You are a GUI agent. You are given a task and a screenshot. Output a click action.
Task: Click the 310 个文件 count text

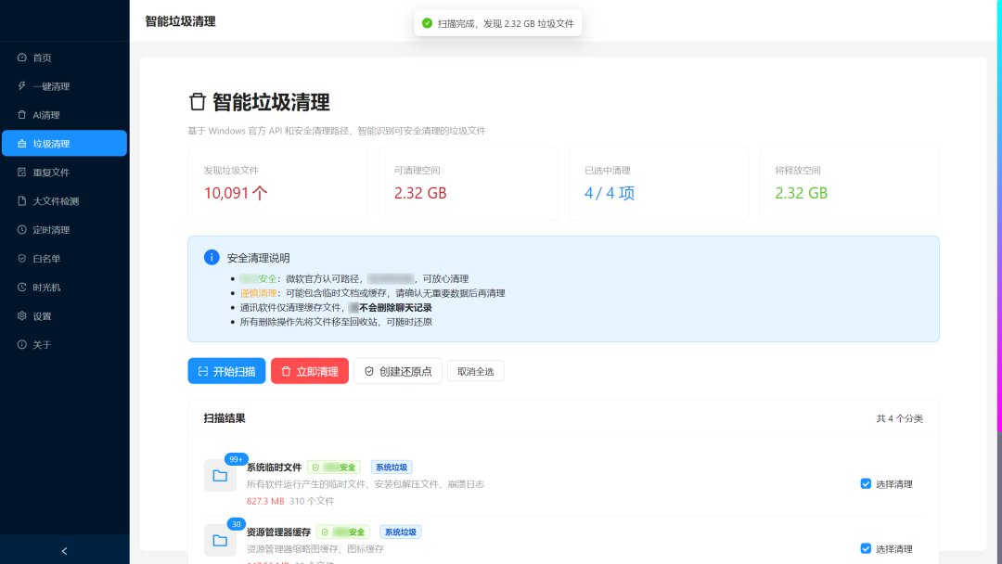pos(312,502)
